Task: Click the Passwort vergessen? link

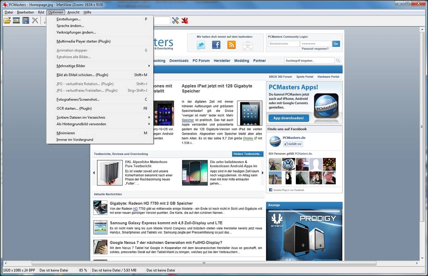Action: pyautogui.click(x=315, y=49)
